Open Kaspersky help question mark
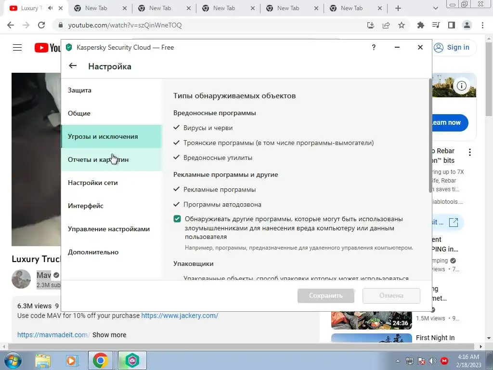The width and height of the screenshot is (493, 370). pyautogui.click(x=374, y=47)
